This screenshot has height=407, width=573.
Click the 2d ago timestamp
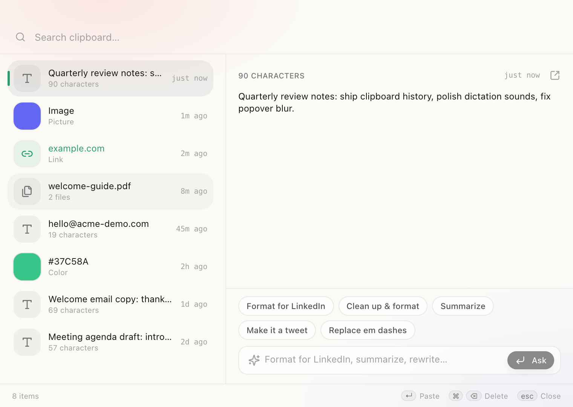[194, 342]
